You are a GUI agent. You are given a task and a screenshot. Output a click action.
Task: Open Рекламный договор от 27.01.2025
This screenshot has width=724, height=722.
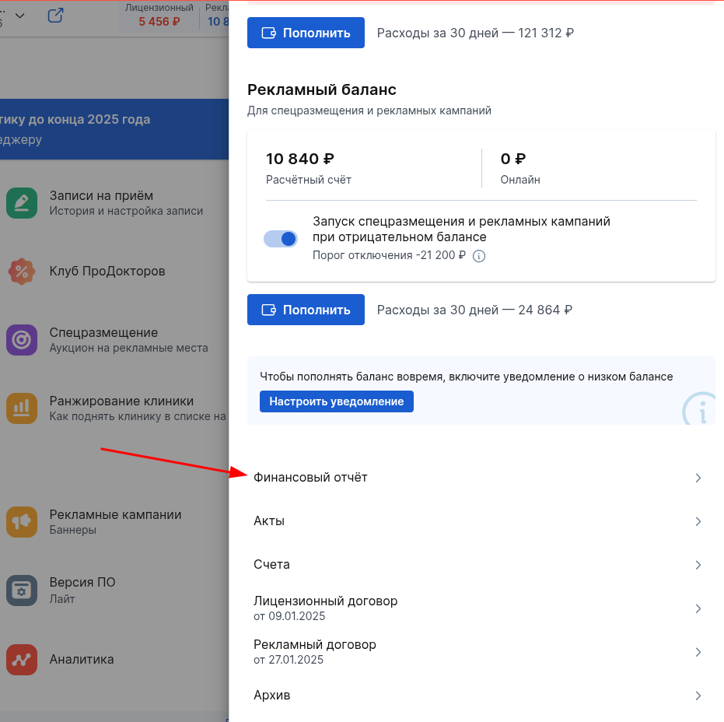[x=315, y=652]
